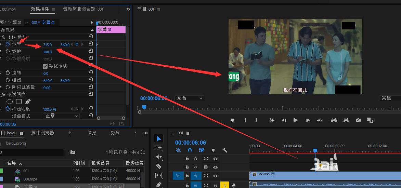Switch to 音频剪辑混合器 tab
The width and height of the screenshot is (401, 188).
pos(83,9)
